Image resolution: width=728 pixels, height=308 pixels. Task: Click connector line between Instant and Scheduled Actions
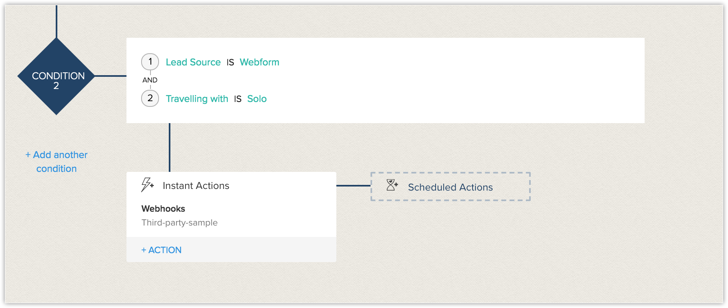pyautogui.click(x=353, y=186)
